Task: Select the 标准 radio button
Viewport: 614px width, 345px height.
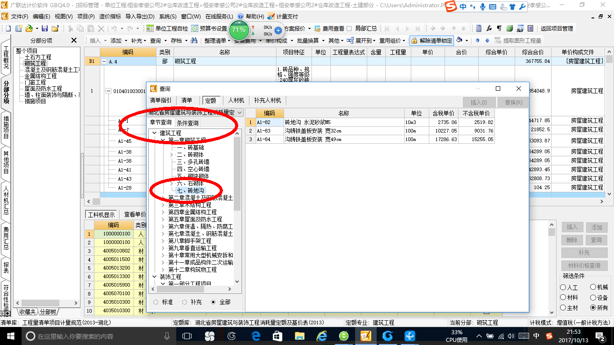Action: click(x=156, y=302)
